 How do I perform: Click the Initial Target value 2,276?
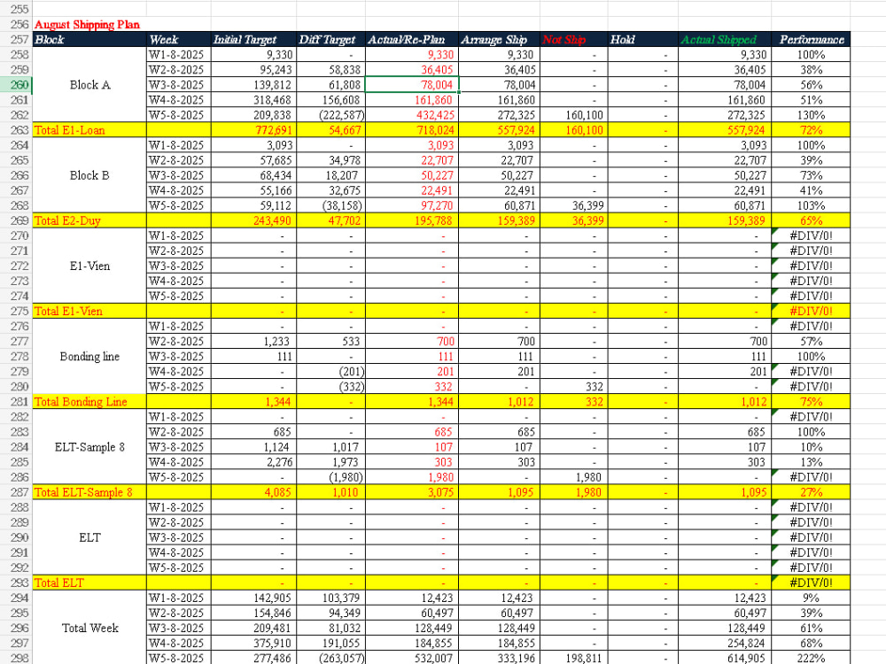point(253,462)
